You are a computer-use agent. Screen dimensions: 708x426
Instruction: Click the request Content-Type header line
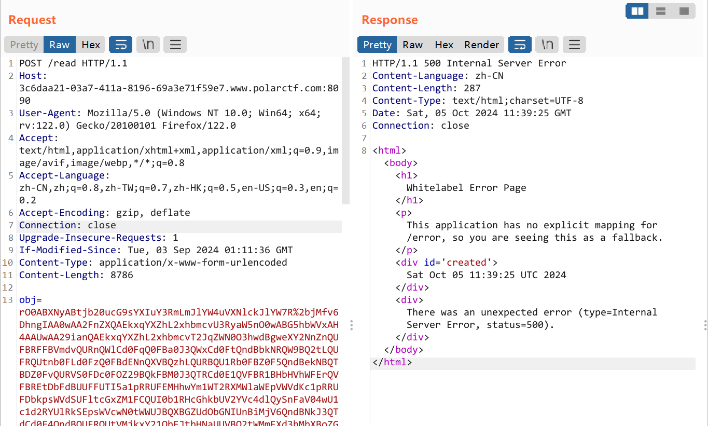(x=153, y=263)
